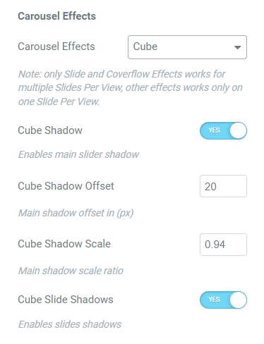Screen dimensions: 264x344
Task: Turn off the Cube Slide Shadows switch
Action: click(223, 300)
